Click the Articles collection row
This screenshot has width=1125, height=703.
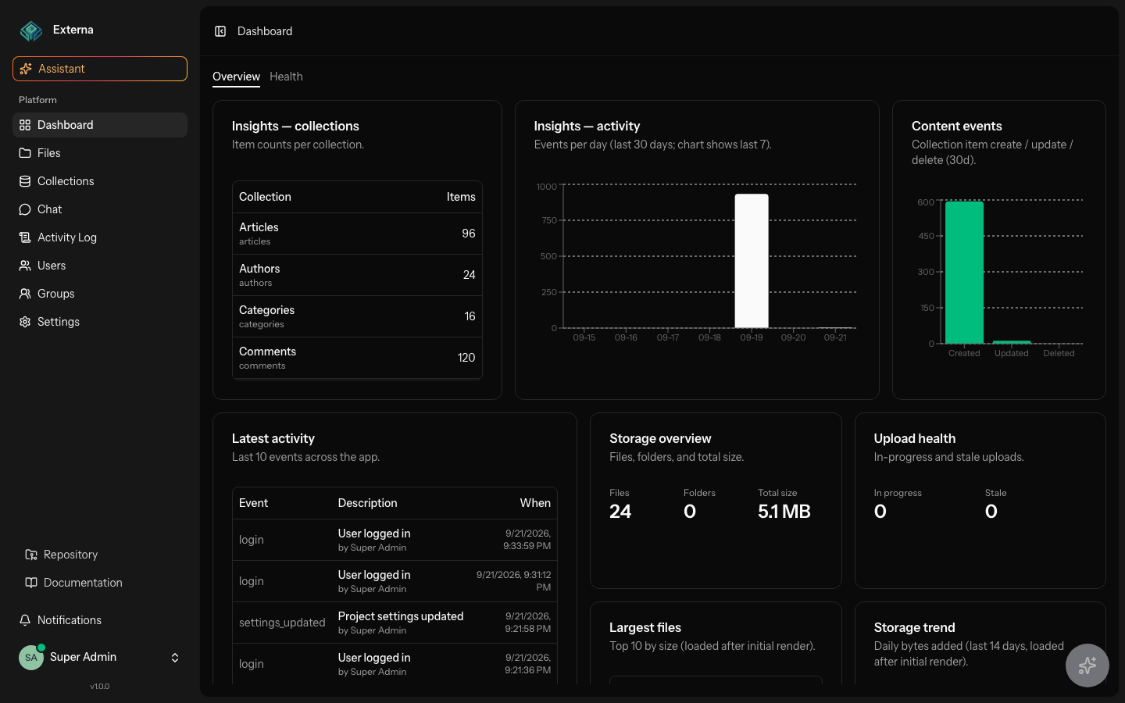(357, 234)
